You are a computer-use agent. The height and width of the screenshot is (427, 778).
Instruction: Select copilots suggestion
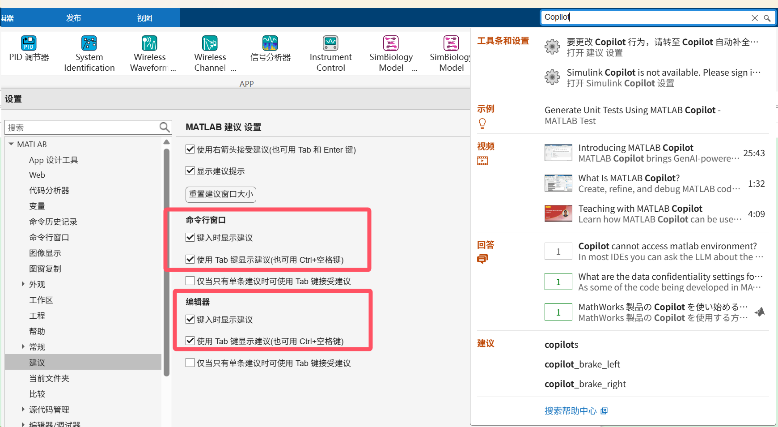561,345
